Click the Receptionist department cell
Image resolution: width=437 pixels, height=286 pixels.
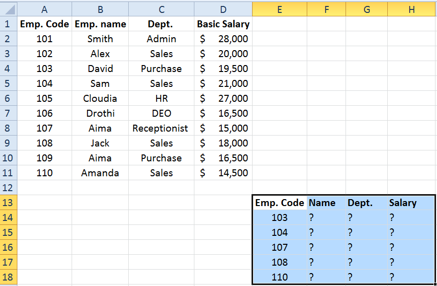tap(161, 128)
